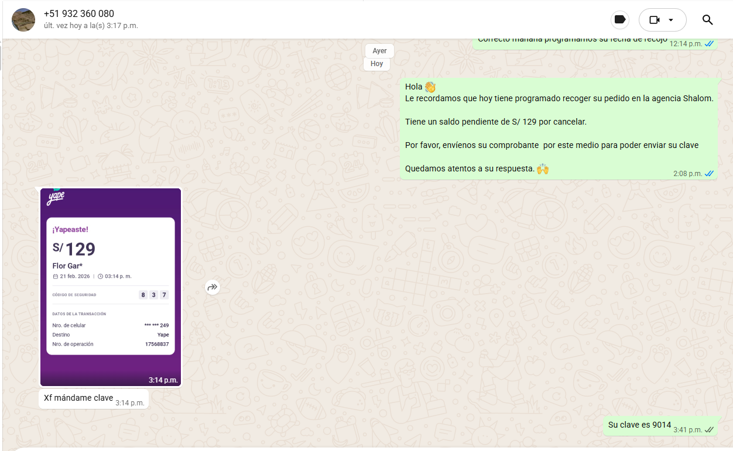The width and height of the screenshot is (733, 451).
Task: Click the waving hand emoji after "Hola"
Action: click(430, 87)
